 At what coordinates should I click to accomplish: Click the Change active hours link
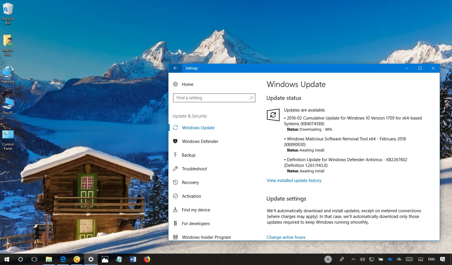click(286, 237)
